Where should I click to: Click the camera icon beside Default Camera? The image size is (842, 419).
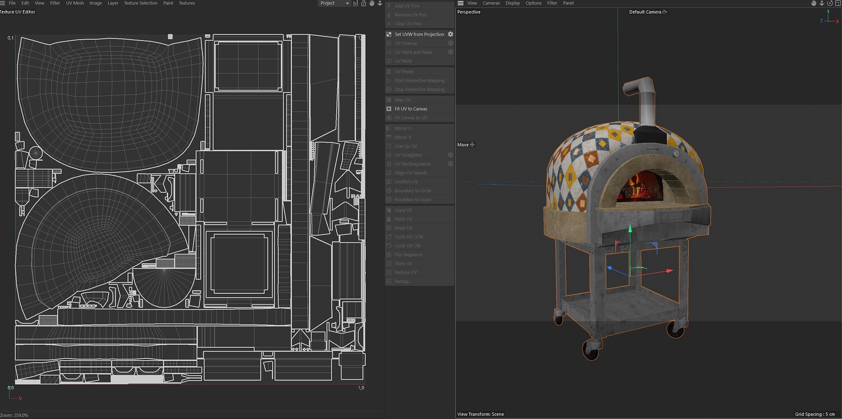click(x=665, y=12)
